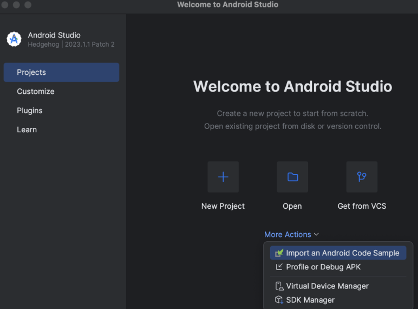Click the red close window button

[4, 4]
